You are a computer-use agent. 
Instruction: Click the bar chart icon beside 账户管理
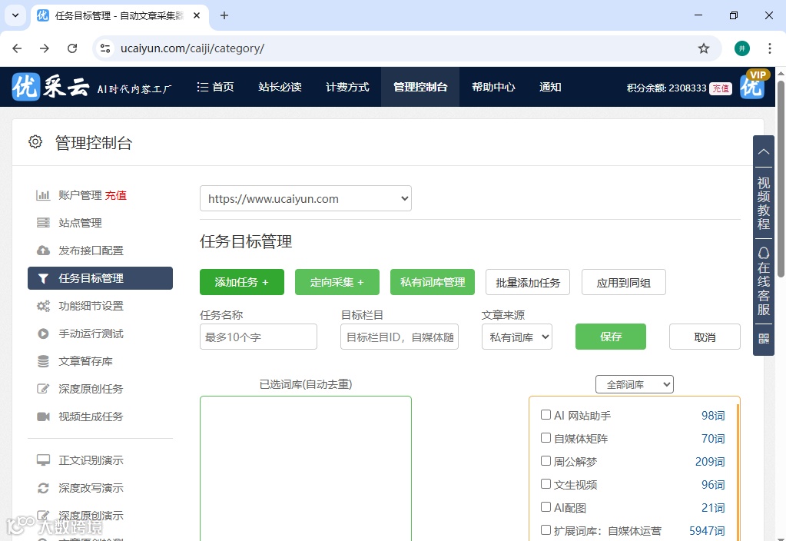43,195
